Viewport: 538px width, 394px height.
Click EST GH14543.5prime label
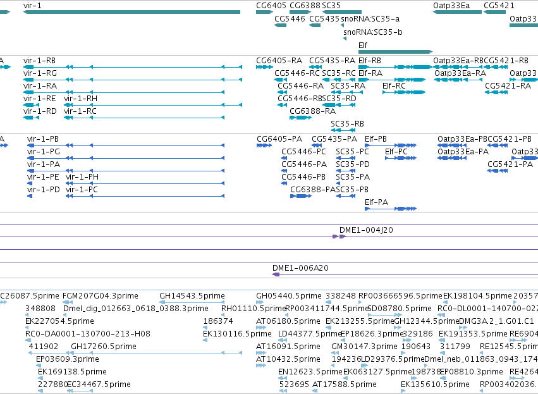(192, 296)
